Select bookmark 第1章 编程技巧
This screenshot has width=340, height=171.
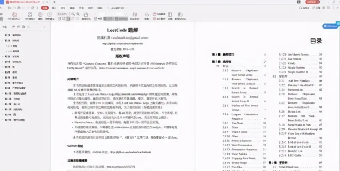(13, 35)
